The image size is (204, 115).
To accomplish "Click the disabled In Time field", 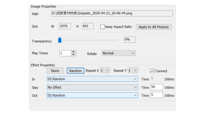I will 157,78.
